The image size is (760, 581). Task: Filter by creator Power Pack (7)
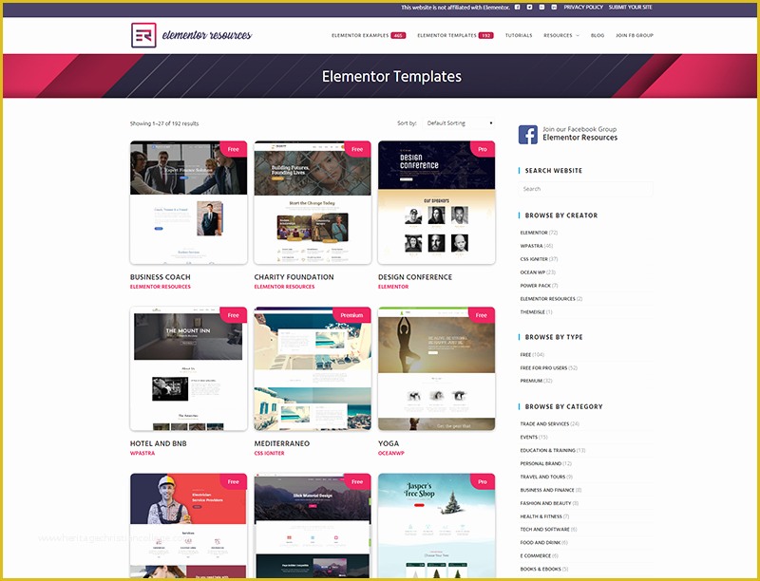click(539, 286)
